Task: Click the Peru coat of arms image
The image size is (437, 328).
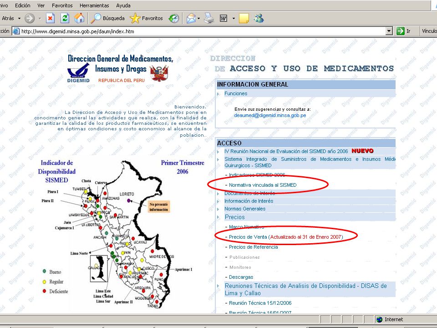Action: 159,73
